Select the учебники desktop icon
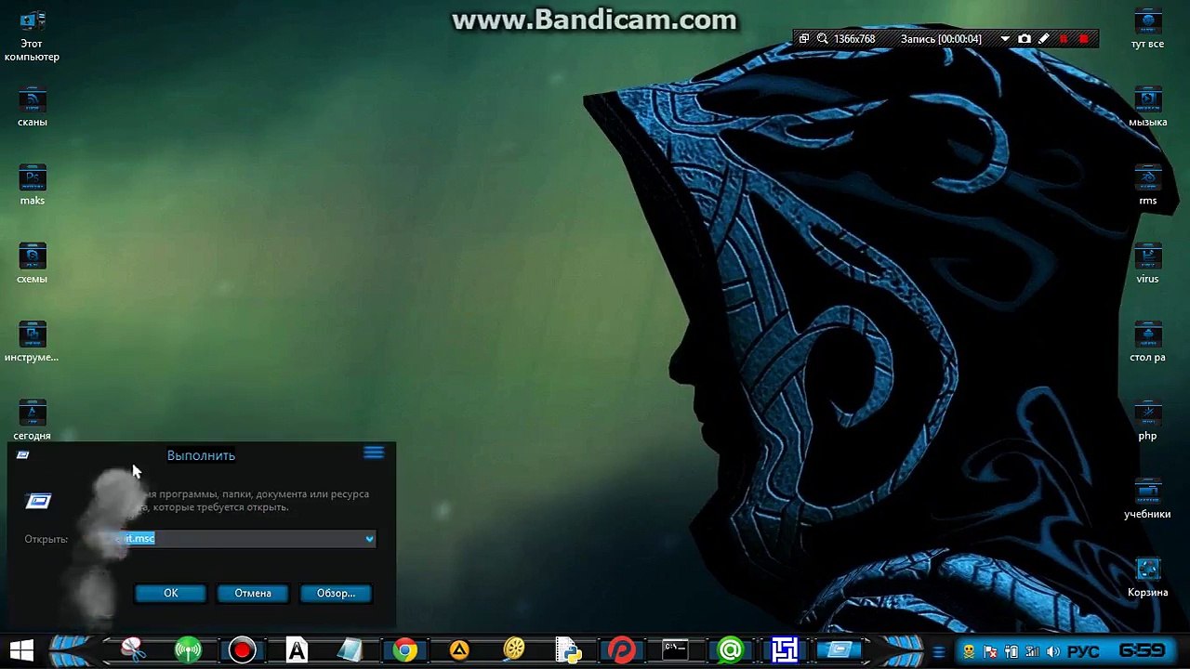 pos(1147,499)
